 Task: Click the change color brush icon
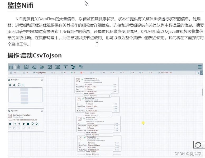[24, 128]
